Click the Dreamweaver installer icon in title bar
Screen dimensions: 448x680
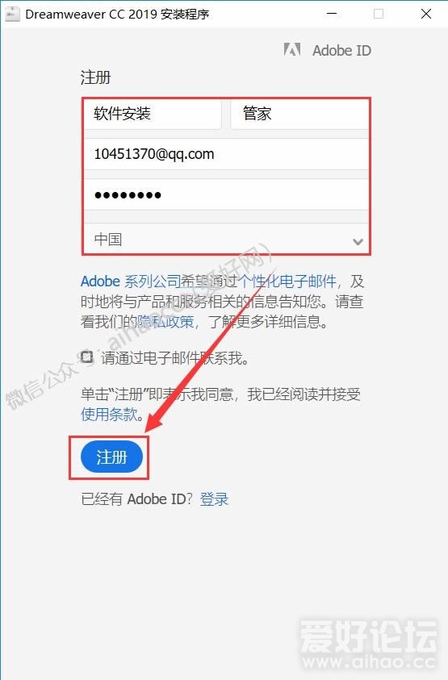point(12,15)
